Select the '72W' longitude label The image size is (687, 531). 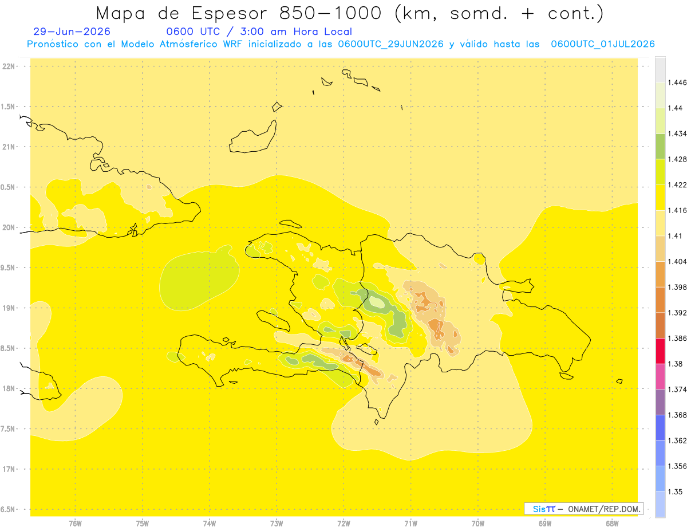pos(343,523)
